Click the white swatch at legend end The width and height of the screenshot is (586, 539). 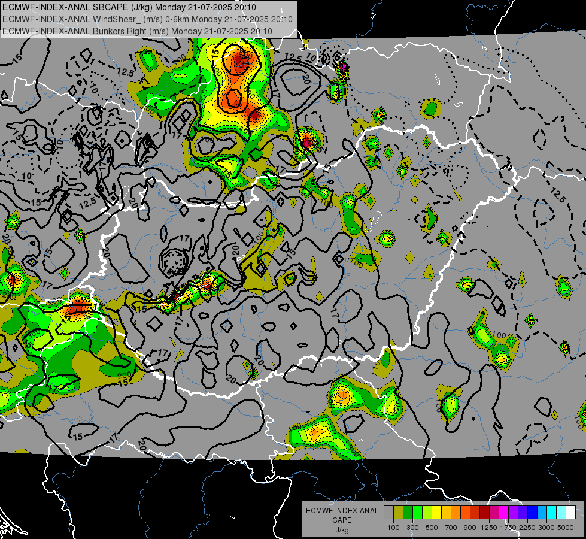570,513
